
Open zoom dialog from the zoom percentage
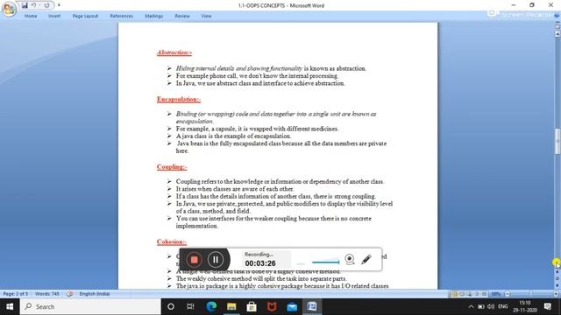[496, 294]
